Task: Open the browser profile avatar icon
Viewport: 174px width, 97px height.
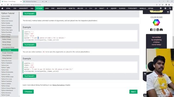Action: [169, 5]
